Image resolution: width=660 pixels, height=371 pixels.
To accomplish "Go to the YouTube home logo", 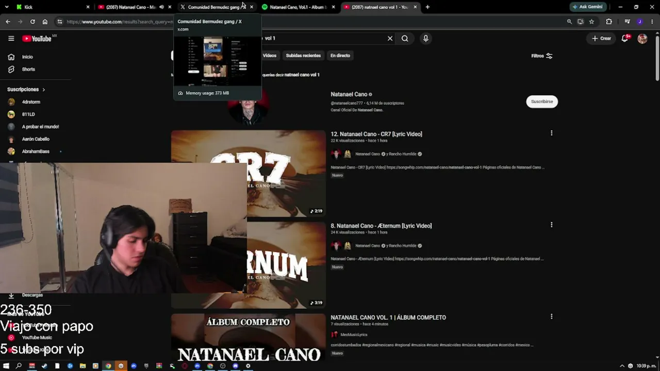I will click(x=37, y=39).
